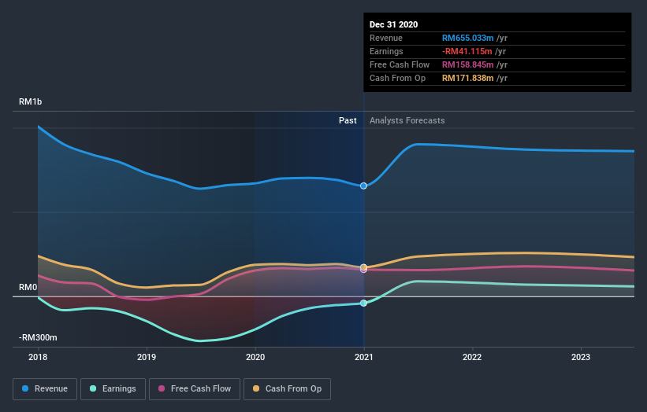
Task: Click the Earnings row label in the tooltip
Action: coord(386,51)
